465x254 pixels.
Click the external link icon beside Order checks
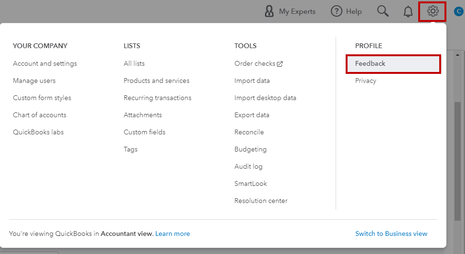tap(280, 64)
